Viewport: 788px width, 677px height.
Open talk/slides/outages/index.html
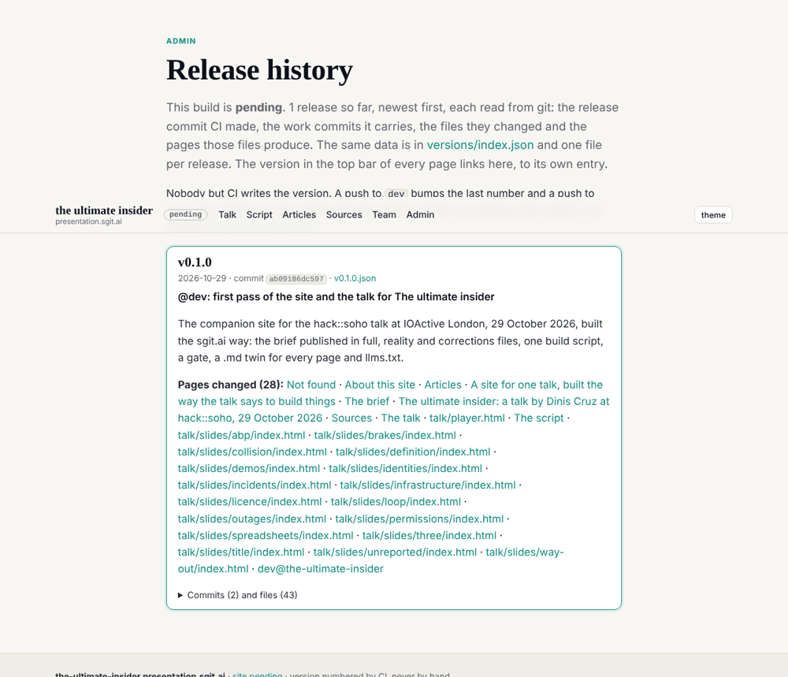(252, 518)
